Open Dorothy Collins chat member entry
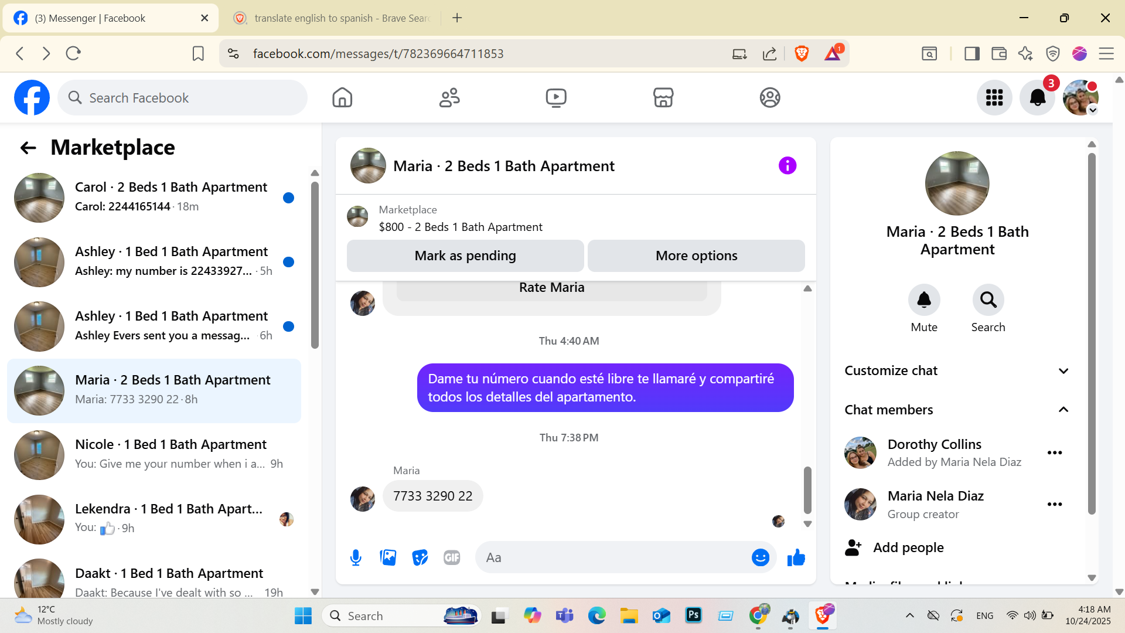 [944, 452]
